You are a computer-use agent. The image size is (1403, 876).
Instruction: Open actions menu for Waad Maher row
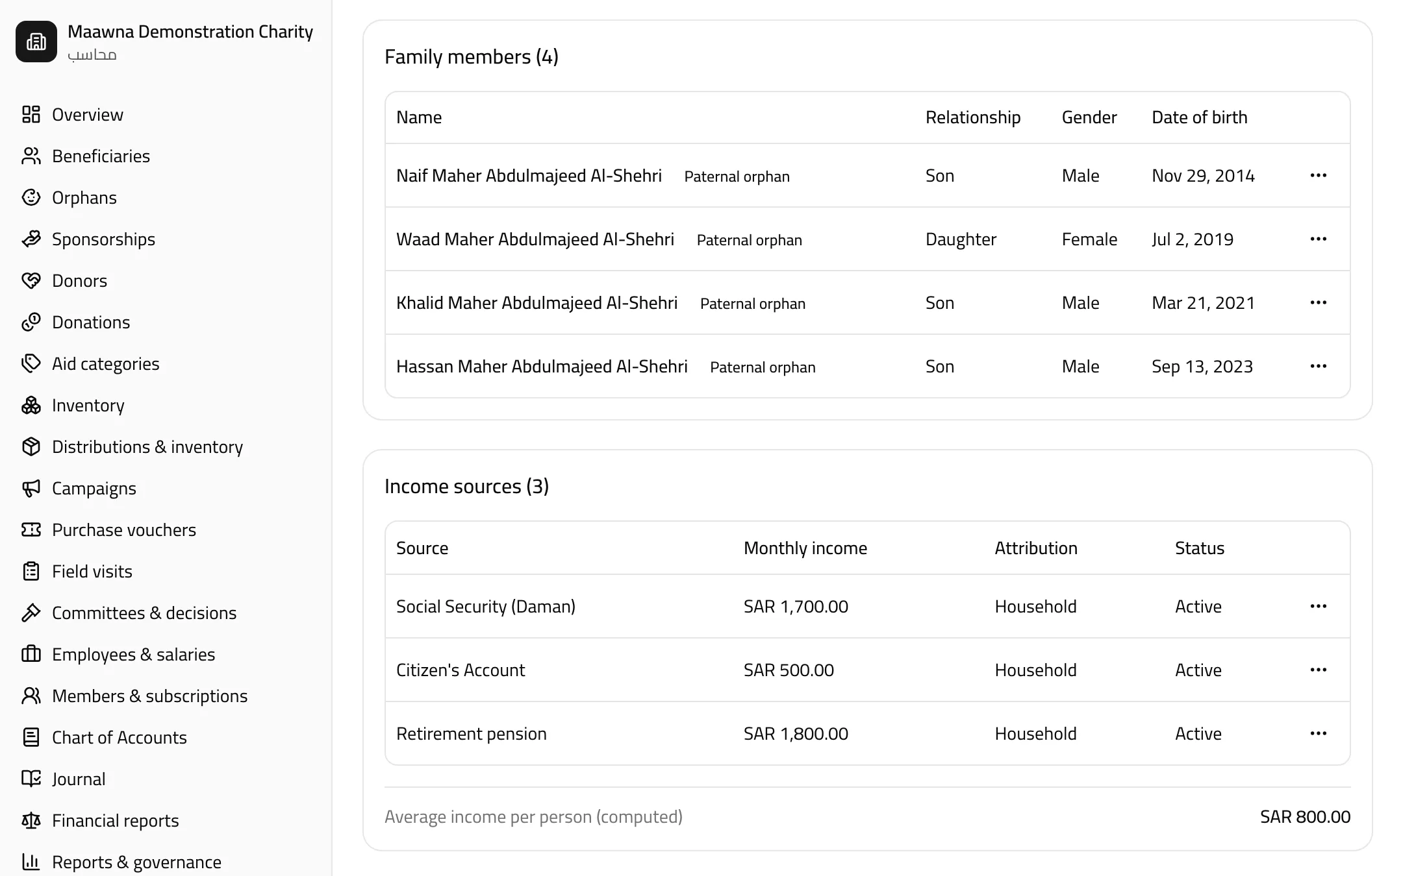1319,239
